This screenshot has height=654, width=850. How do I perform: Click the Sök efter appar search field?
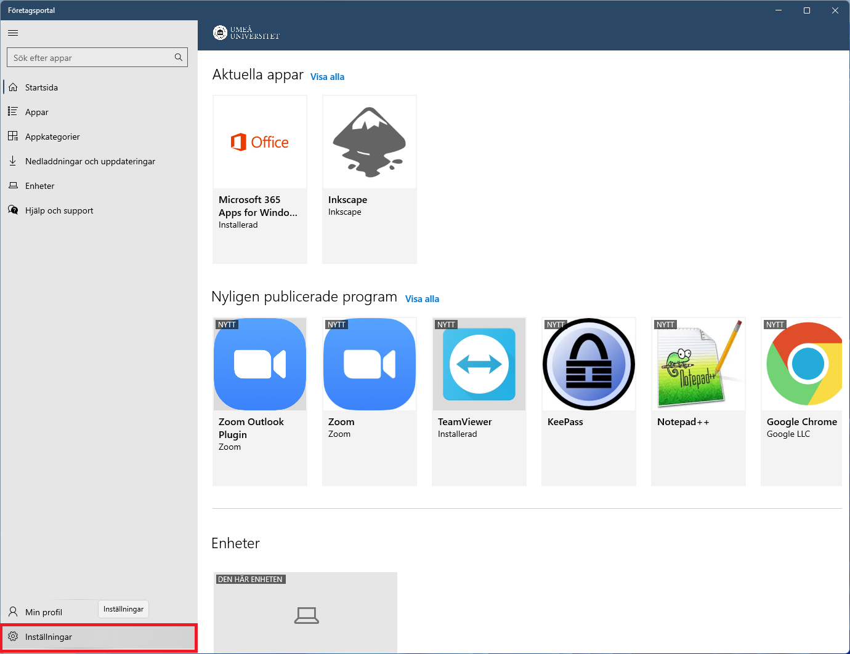(x=91, y=58)
